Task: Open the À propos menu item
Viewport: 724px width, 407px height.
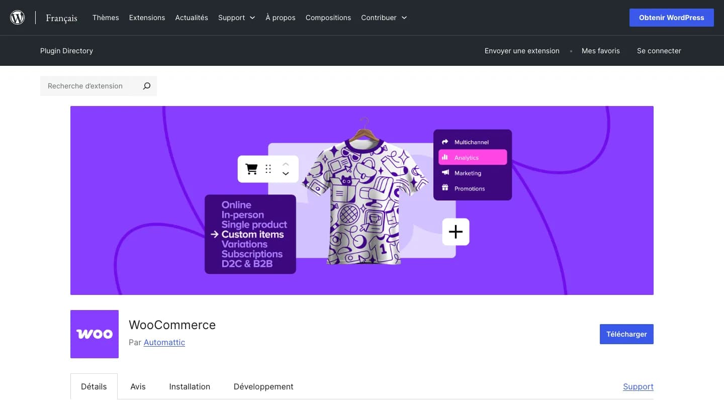Action: [281, 18]
